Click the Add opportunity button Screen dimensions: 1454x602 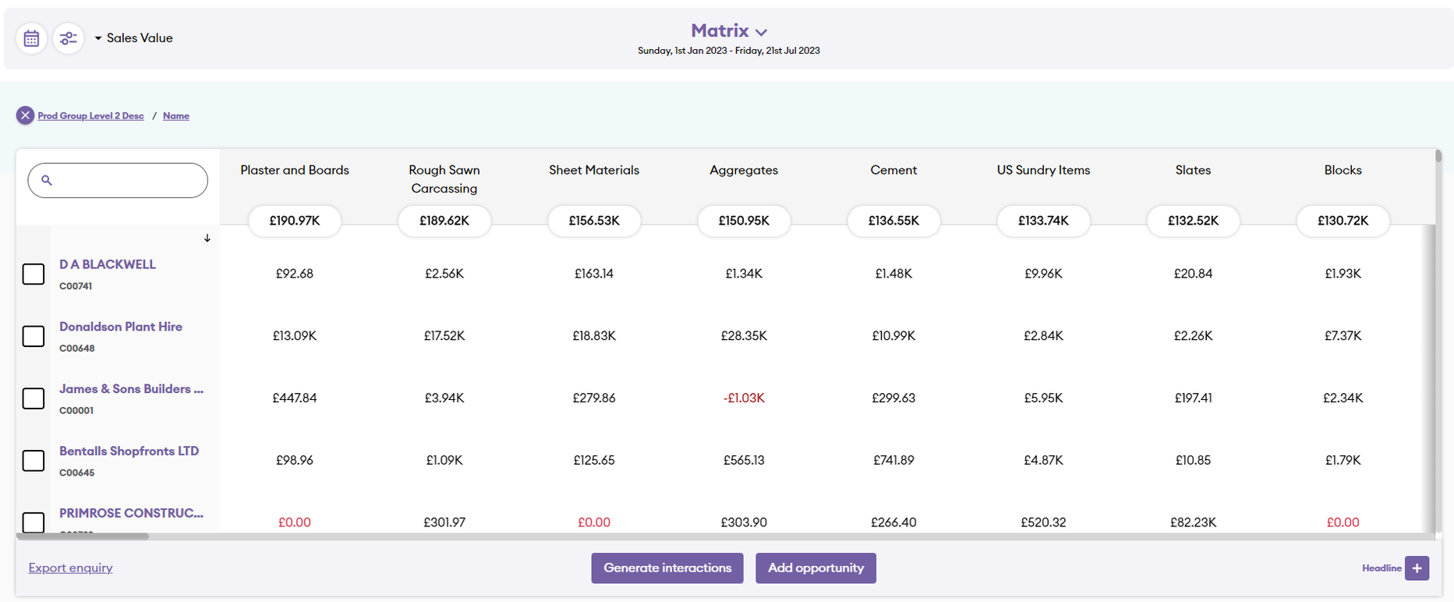click(815, 568)
